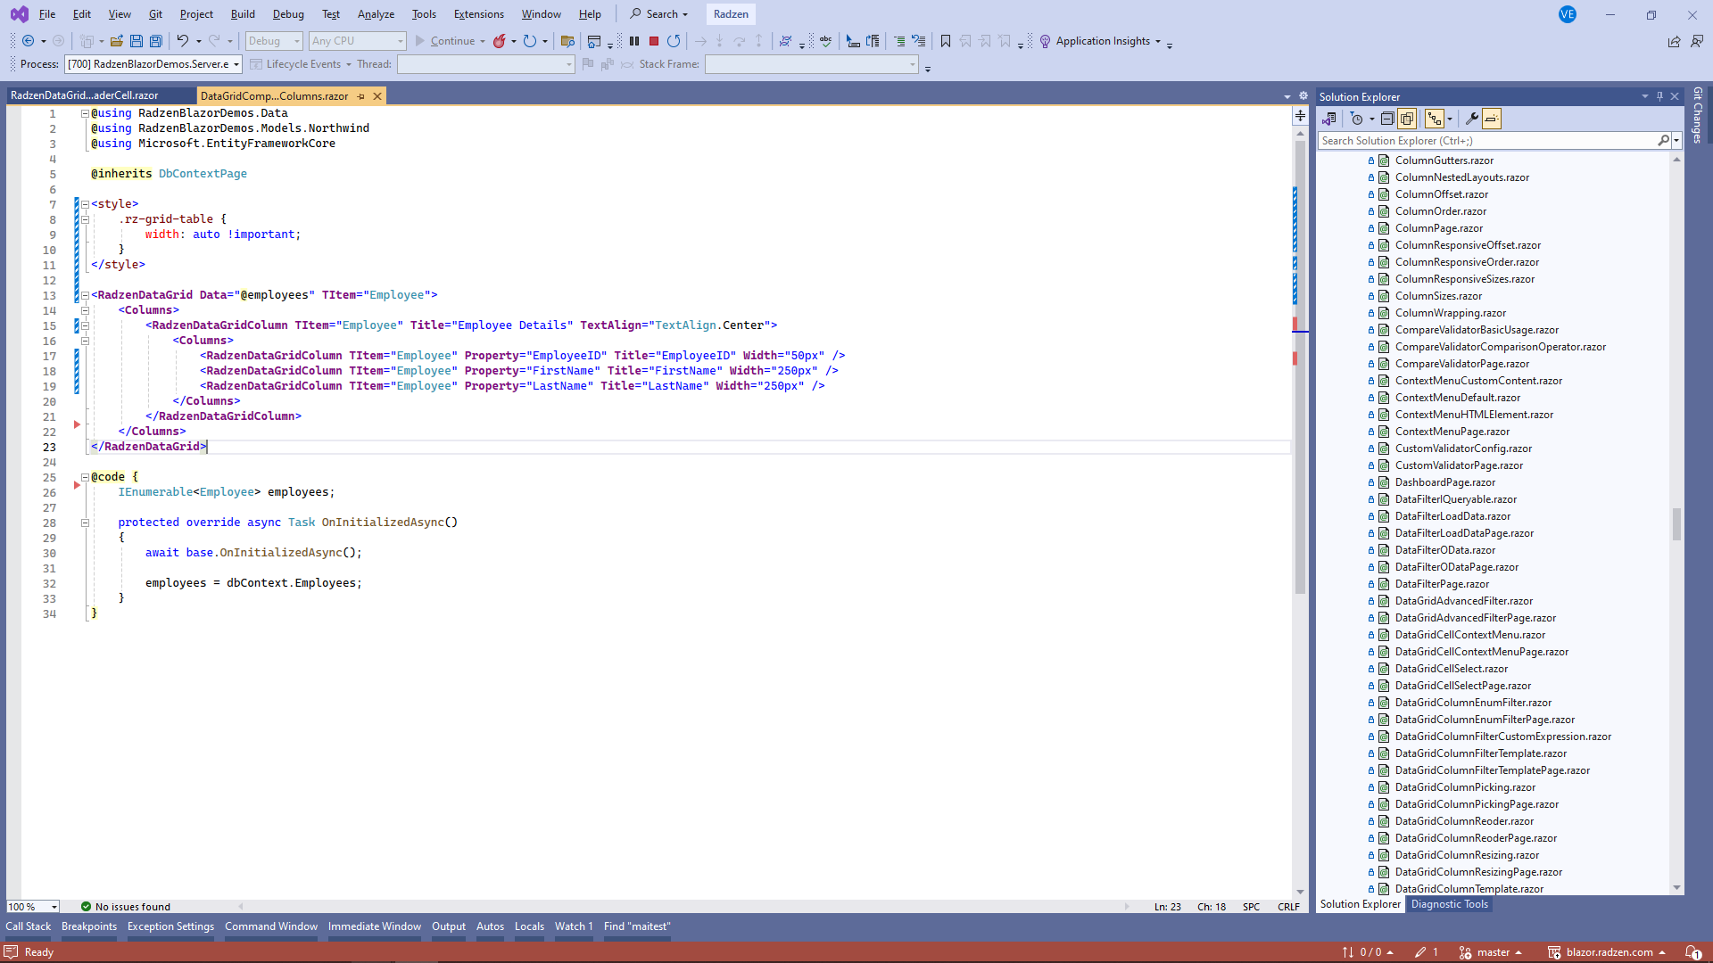Click the spell checker abc icon
This screenshot has height=963, width=1713.
coord(826,41)
